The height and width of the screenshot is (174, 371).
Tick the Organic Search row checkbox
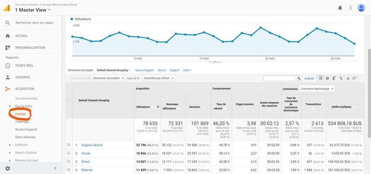click(68, 145)
